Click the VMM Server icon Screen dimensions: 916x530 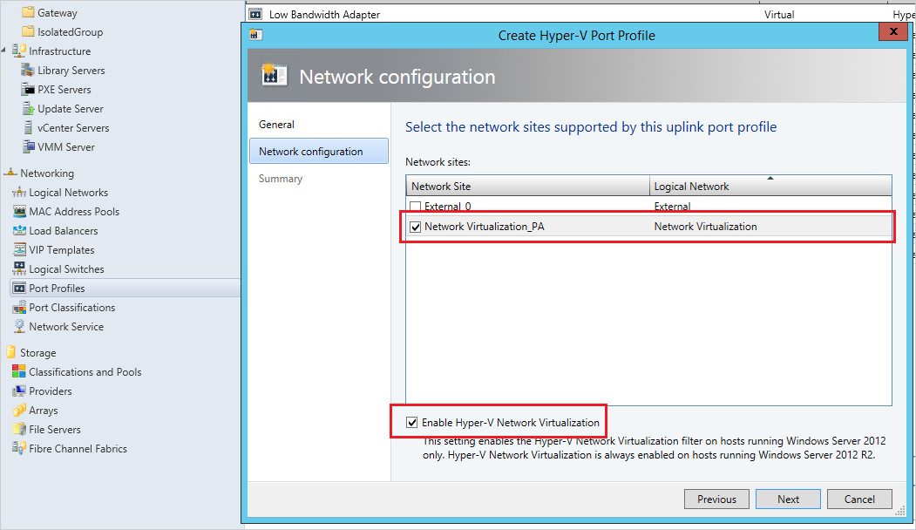(x=28, y=146)
